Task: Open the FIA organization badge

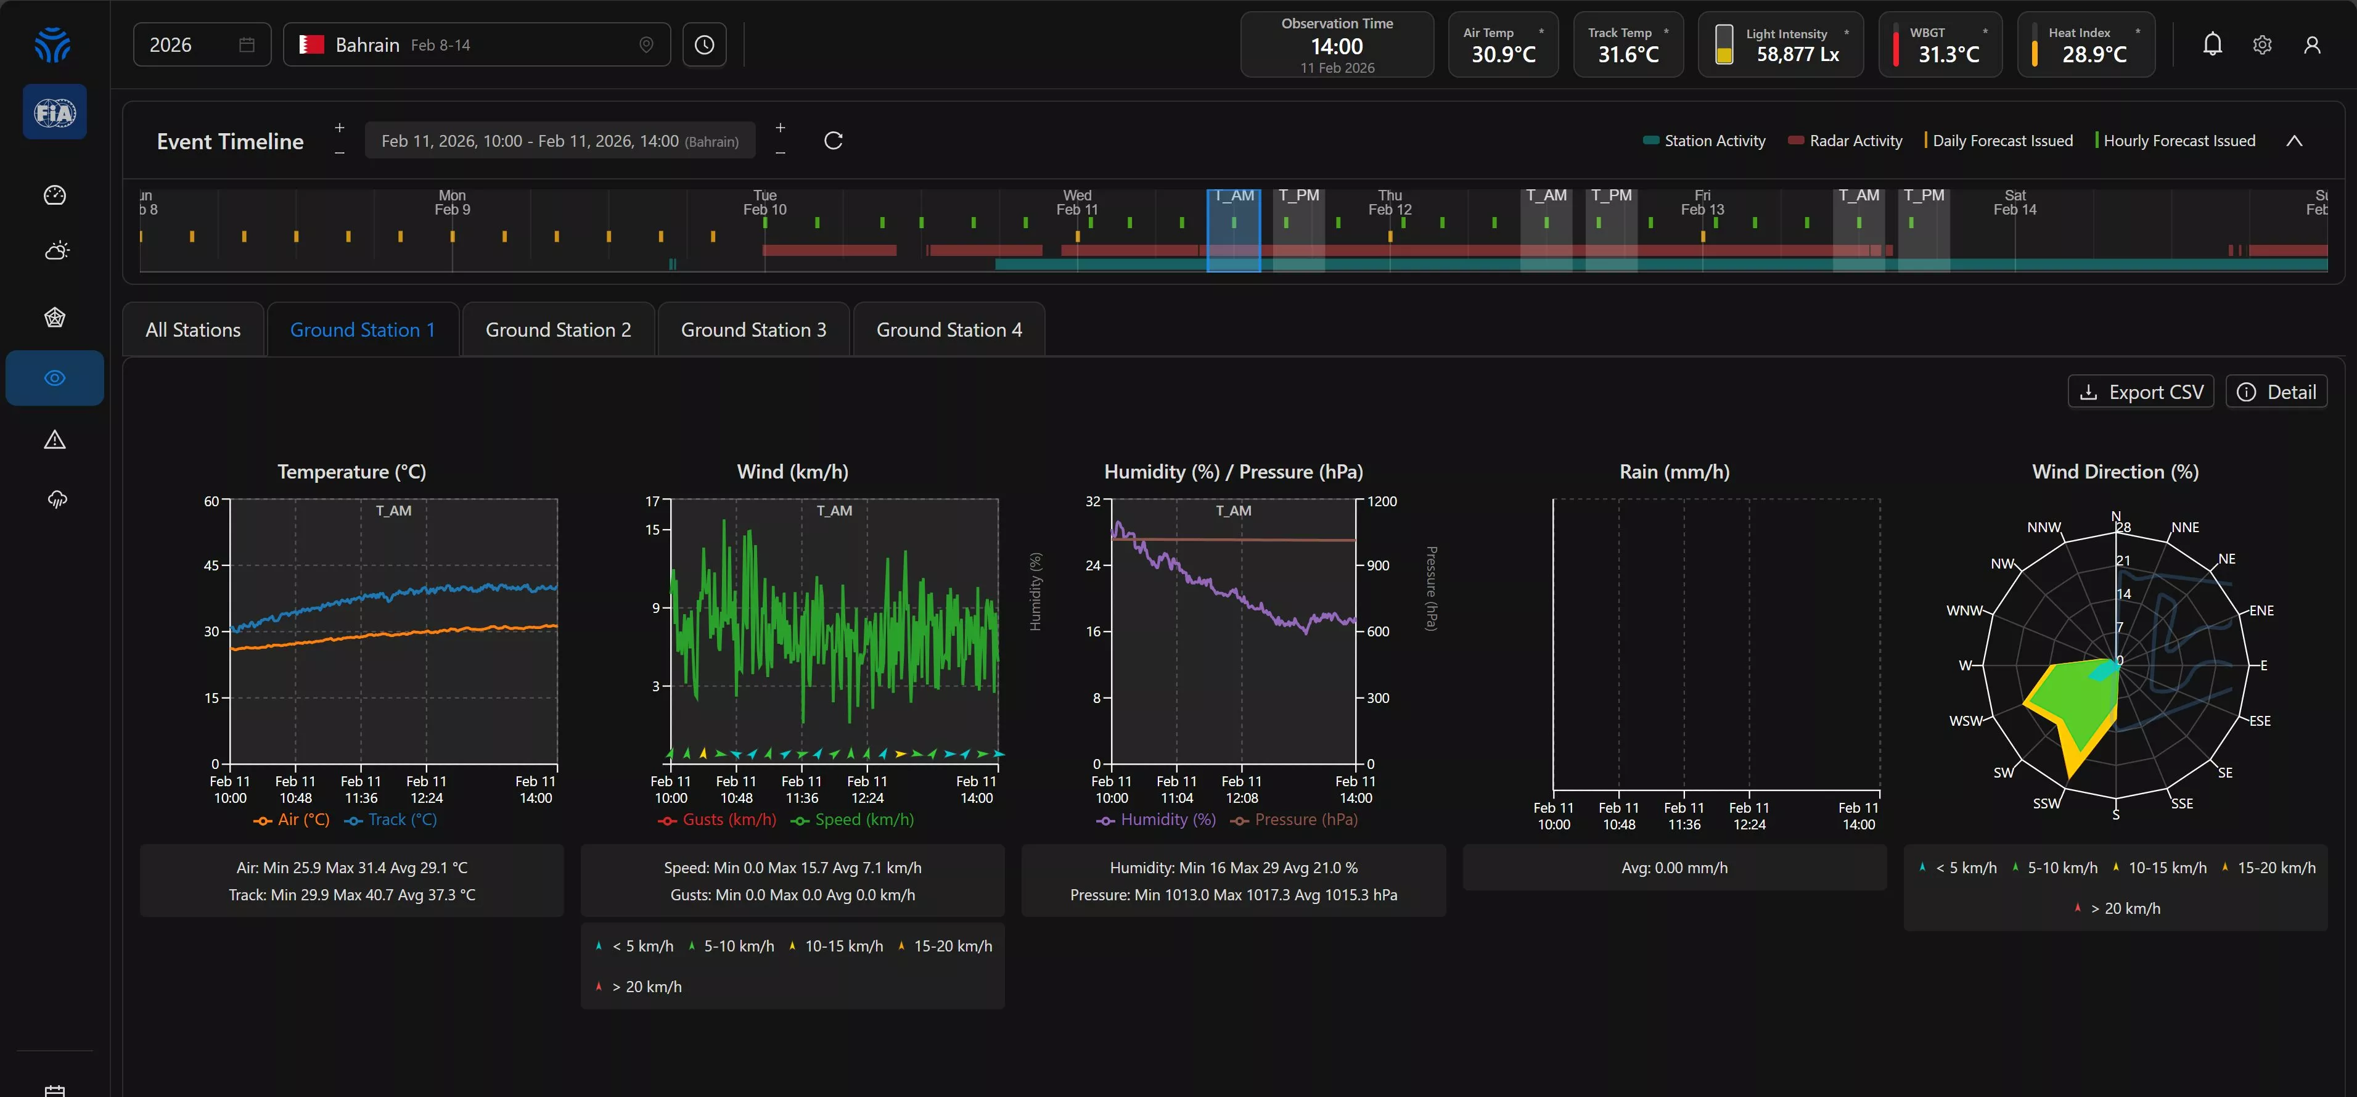Action: click(55, 112)
